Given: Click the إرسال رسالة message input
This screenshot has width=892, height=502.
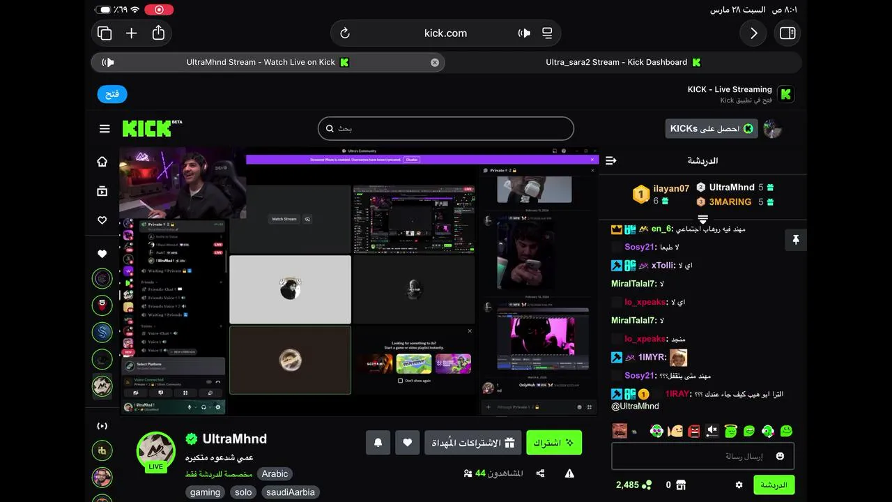Looking at the screenshot, I should pos(702,456).
